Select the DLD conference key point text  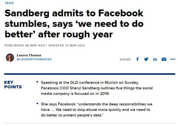pos(97,88)
